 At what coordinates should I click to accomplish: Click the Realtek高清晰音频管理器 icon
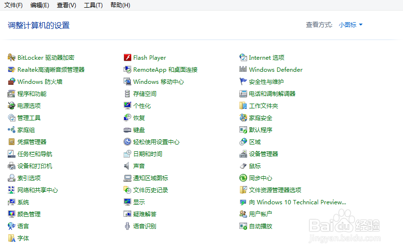(x=11, y=69)
